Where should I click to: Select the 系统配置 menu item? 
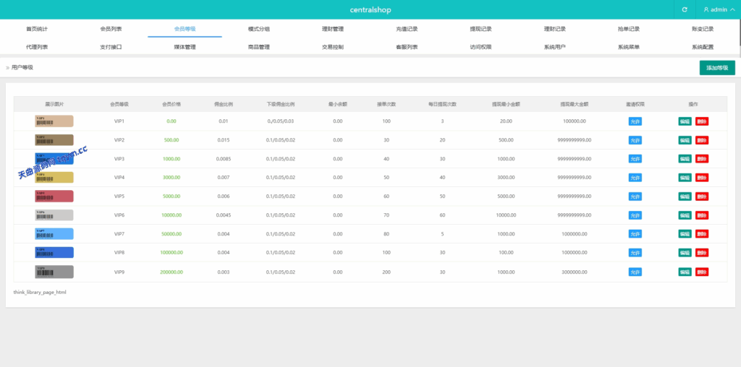702,47
